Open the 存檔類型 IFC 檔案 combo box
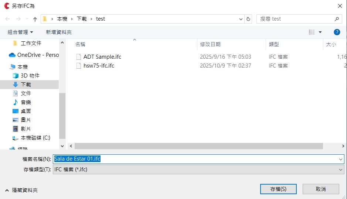The width and height of the screenshot is (347, 199). click(x=198, y=169)
